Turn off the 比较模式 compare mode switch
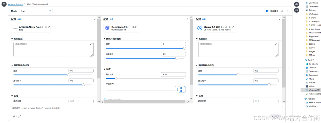 [x=267, y=11]
